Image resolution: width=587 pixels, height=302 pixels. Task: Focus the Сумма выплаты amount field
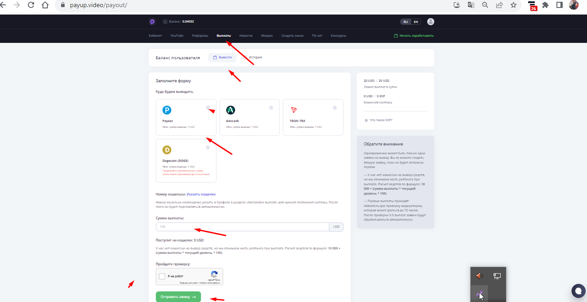point(242,227)
